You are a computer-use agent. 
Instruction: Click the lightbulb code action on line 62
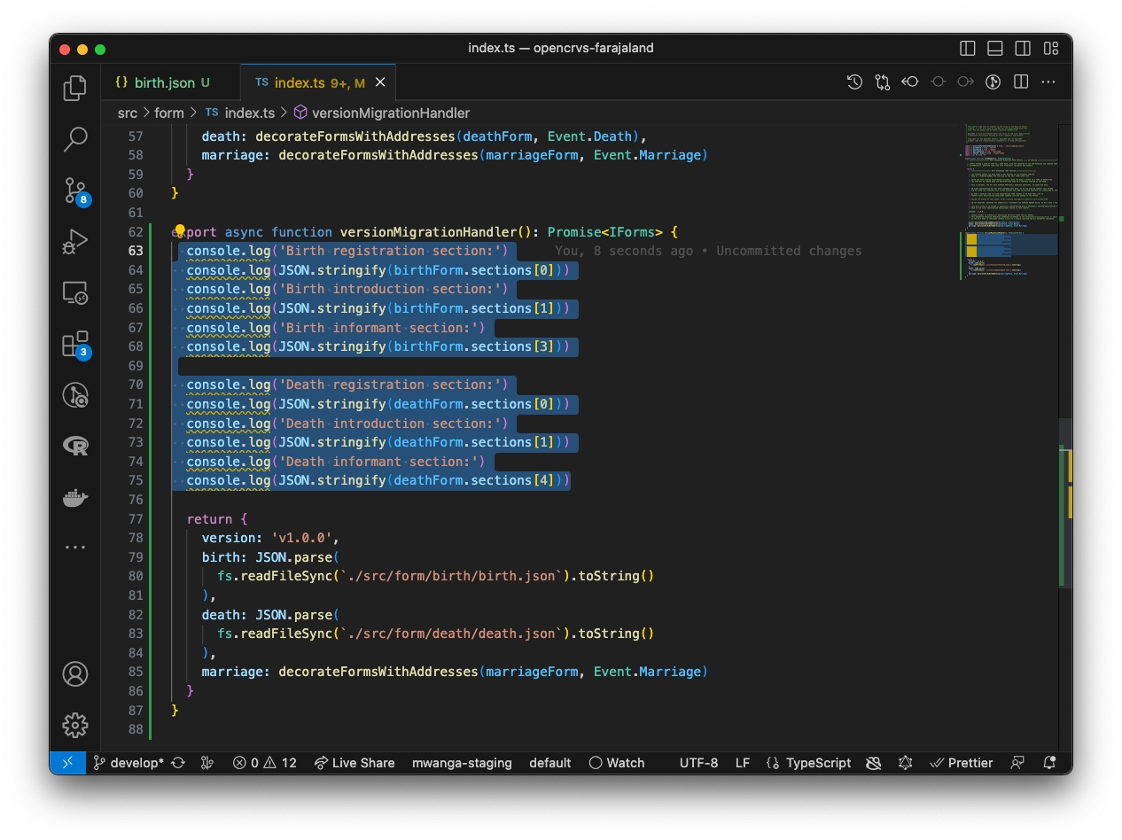pyautogui.click(x=179, y=232)
